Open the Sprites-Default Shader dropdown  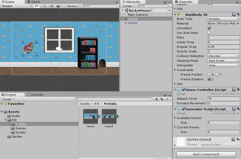pyautogui.click(x=219, y=145)
